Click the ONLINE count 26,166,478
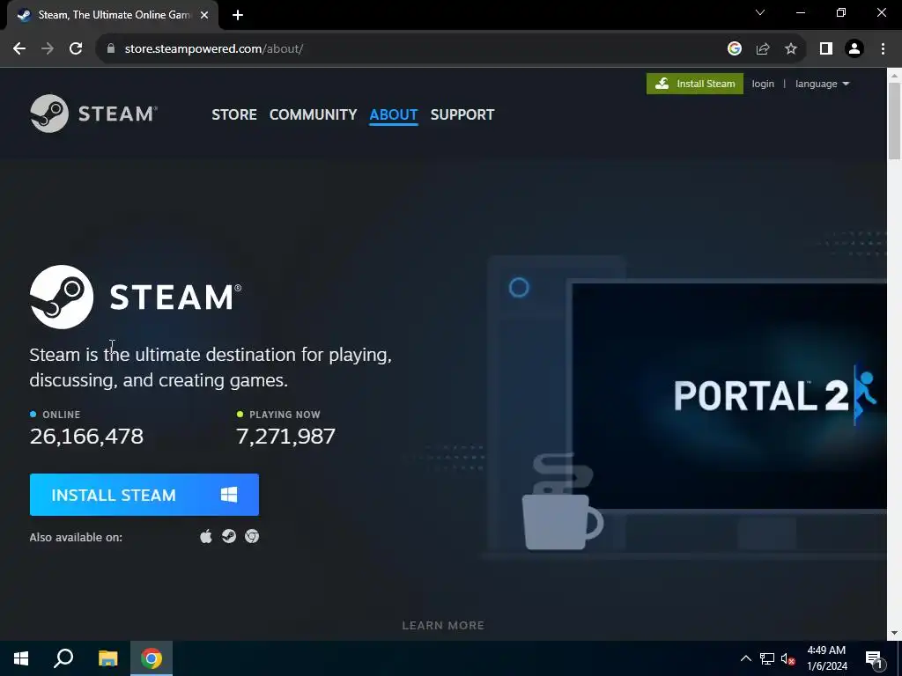Viewport: 902px width, 676px height. 86,437
